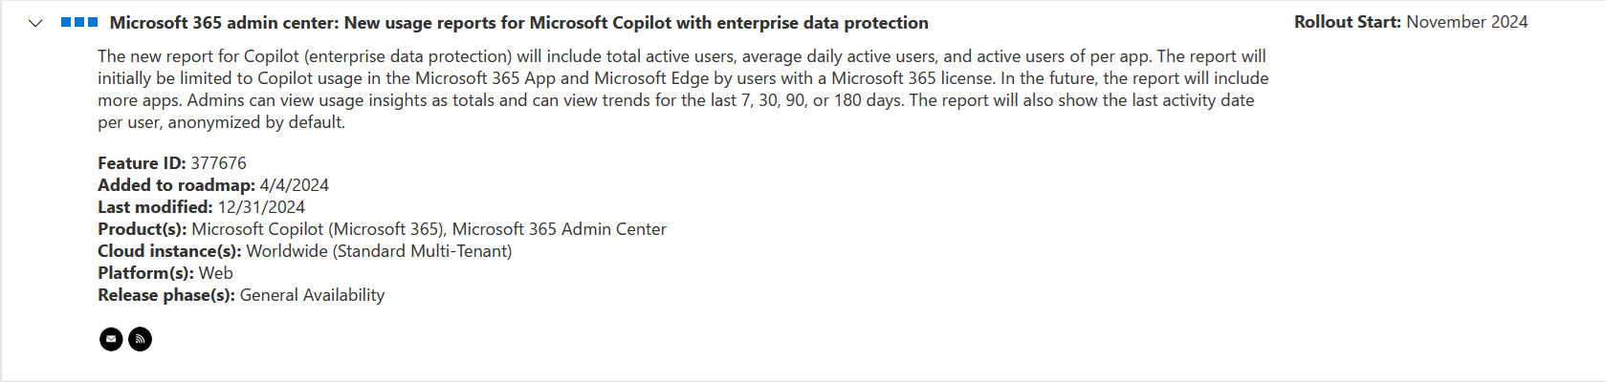Click the 'Microsoft 365 Admin Center' product text
This screenshot has height=382, width=1605.
tap(559, 229)
